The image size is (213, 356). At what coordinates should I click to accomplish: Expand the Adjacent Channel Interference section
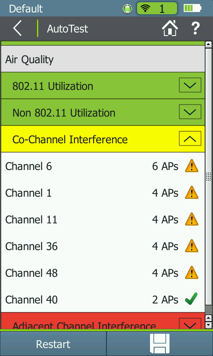click(190, 324)
